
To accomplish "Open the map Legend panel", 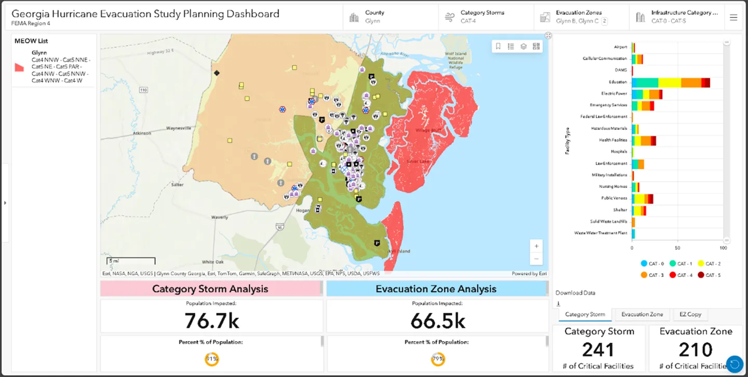I will (511, 46).
